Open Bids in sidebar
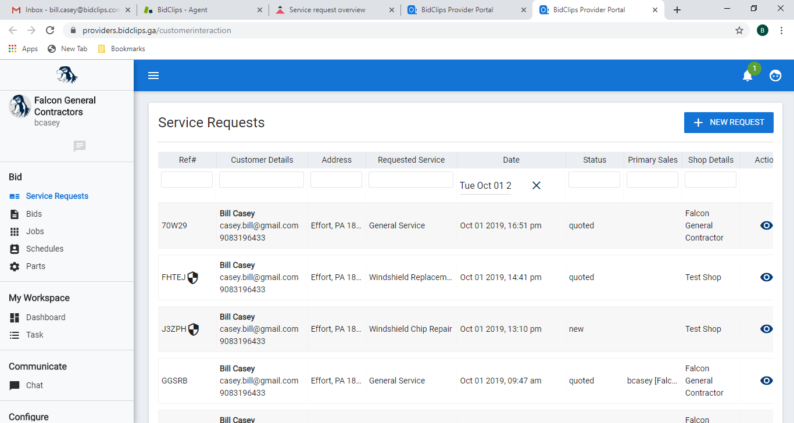This screenshot has height=423, width=794. point(34,214)
